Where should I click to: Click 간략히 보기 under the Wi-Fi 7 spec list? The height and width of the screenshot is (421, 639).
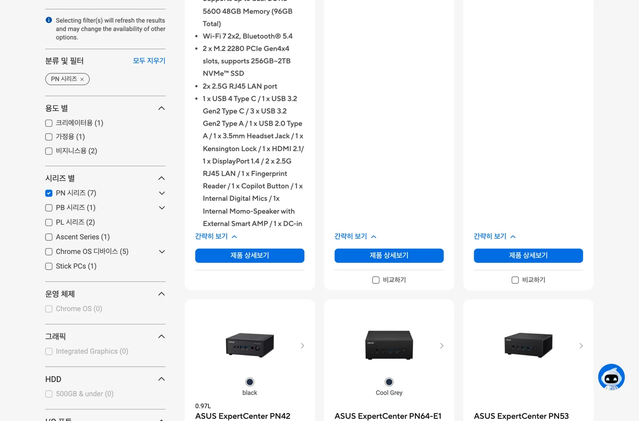tap(216, 236)
